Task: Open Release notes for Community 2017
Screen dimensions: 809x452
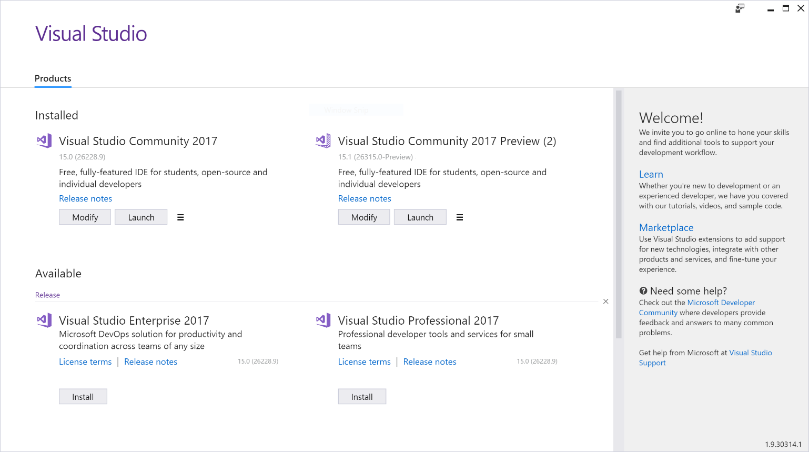Action: point(85,198)
